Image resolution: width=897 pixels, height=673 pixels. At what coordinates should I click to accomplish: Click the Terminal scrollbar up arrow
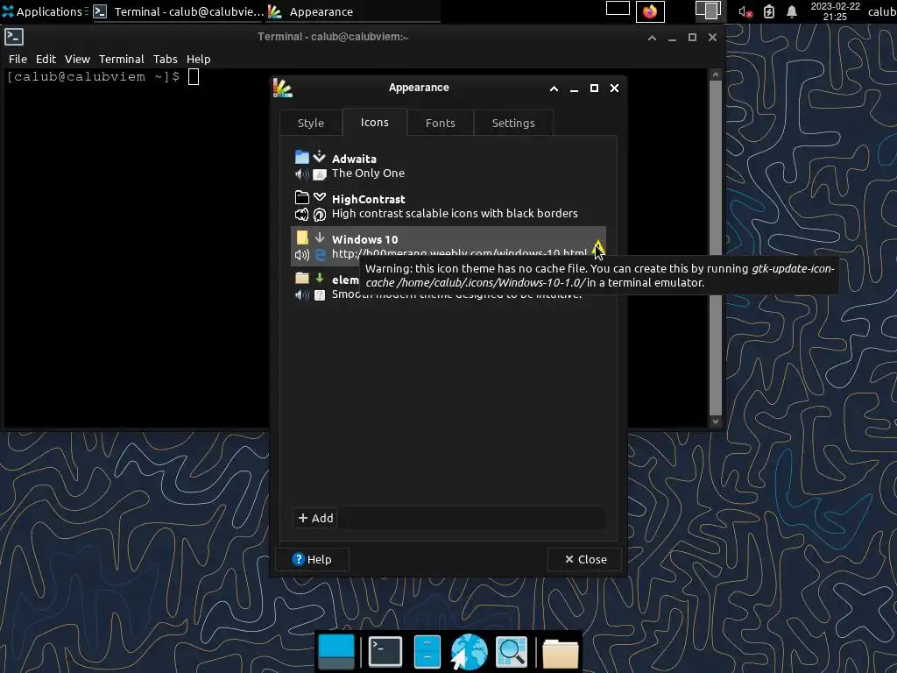click(715, 74)
